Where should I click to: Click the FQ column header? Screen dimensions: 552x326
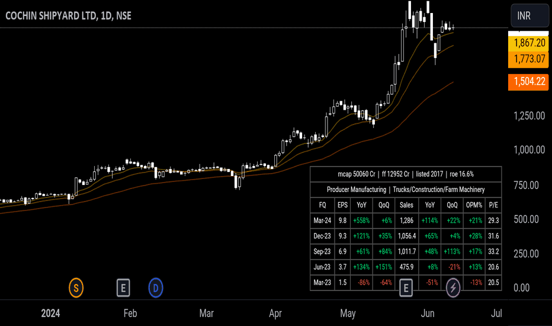point(322,205)
